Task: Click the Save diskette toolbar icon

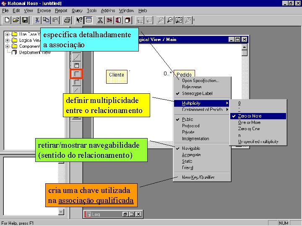Action: point(25,20)
